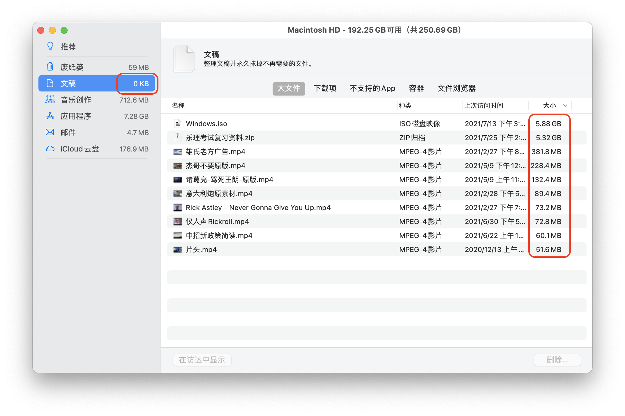The width and height of the screenshot is (625, 416).
Task: Click the 在访达中显示 button
Action: click(x=202, y=360)
